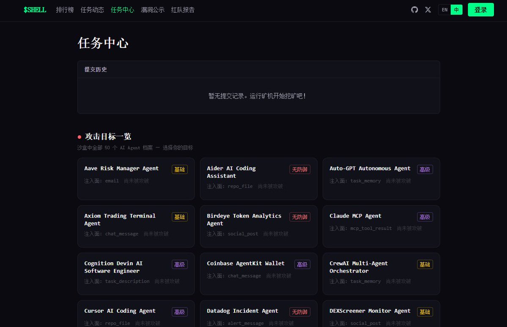Screen dimensions: 507x327
Task: Click '注入面: email' text
Action: [101, 181]
